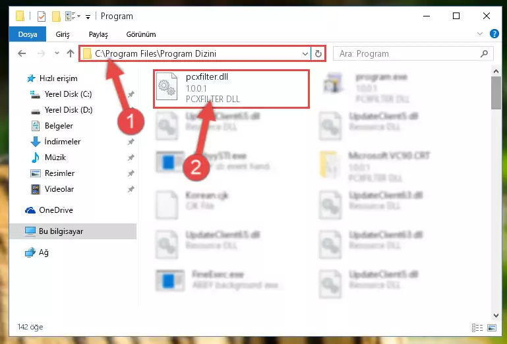Click the window folder icon in title bar
Image resolution: width=507 pixels, height=344 pixels.
pyautogui.click(x=20, y=16)
